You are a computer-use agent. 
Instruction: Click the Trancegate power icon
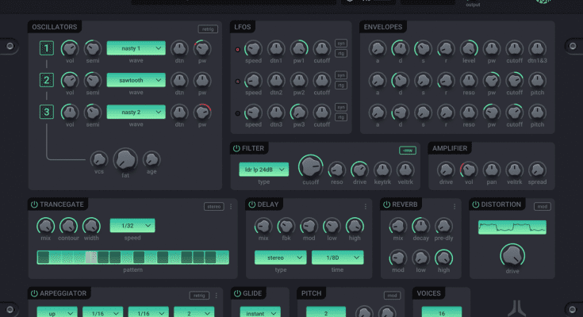[x=34, y=204]
